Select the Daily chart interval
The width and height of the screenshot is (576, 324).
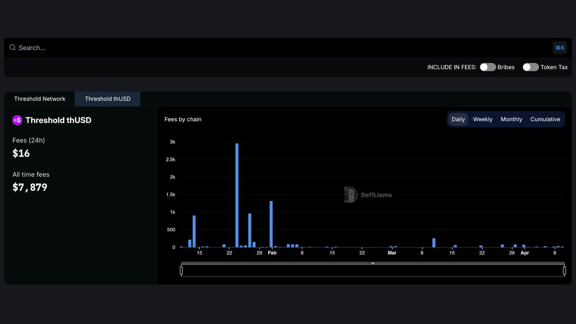458,120
